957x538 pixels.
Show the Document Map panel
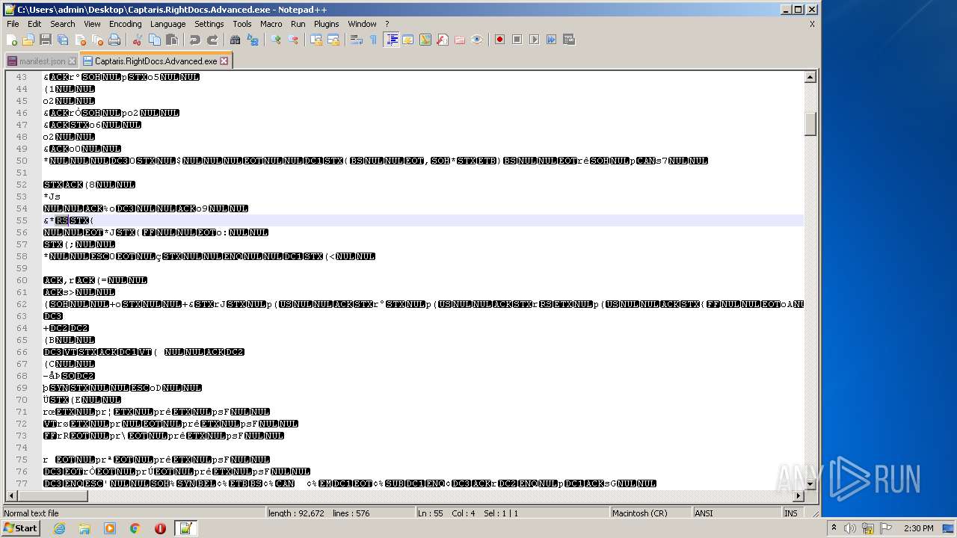(x=425, y=40)
